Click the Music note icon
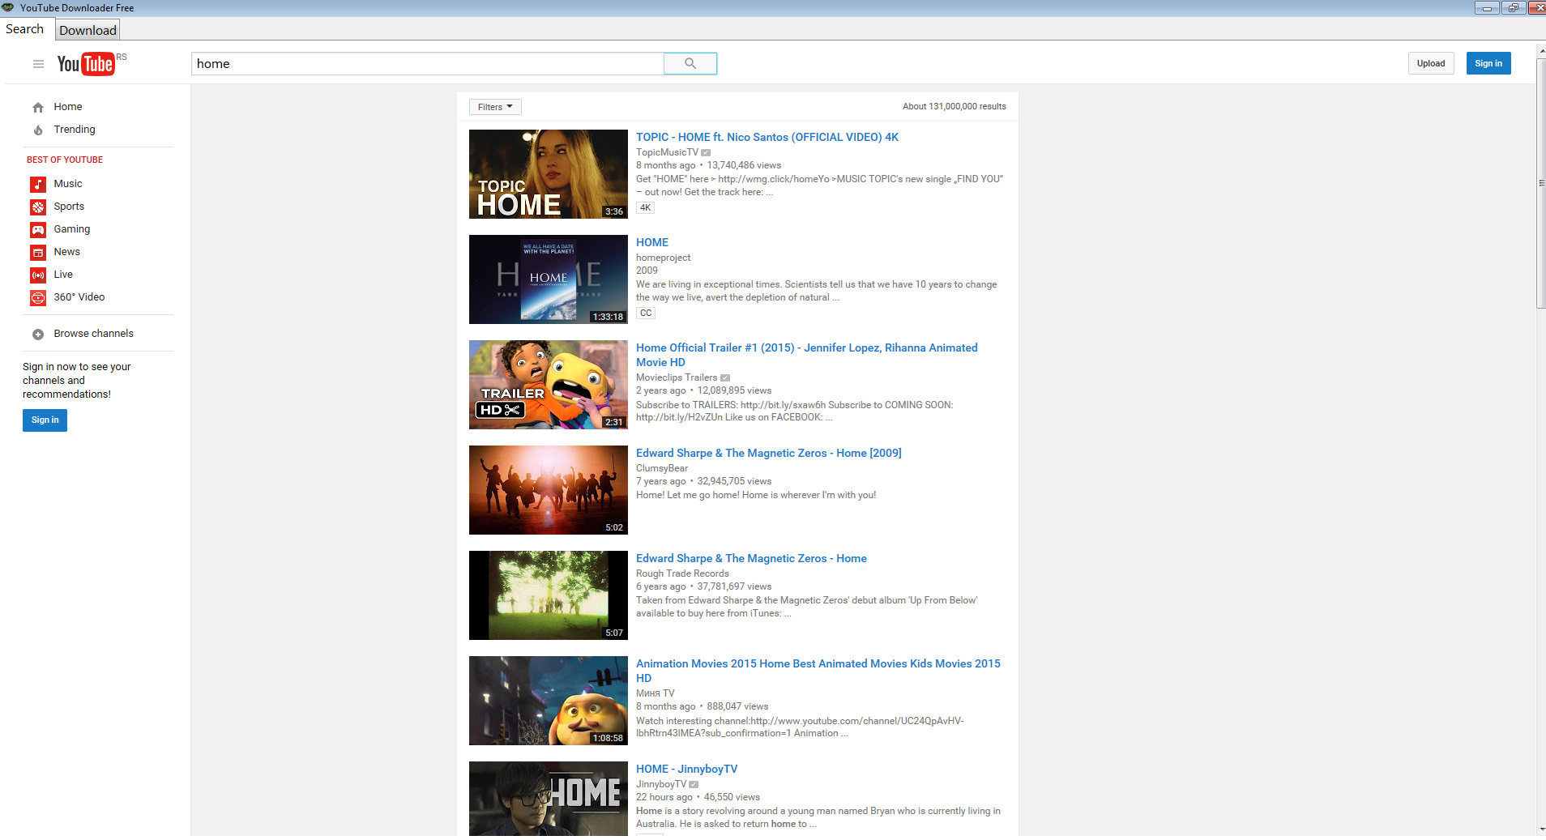The height and width of the screenshot is (840, 1546). coord(38,185)
